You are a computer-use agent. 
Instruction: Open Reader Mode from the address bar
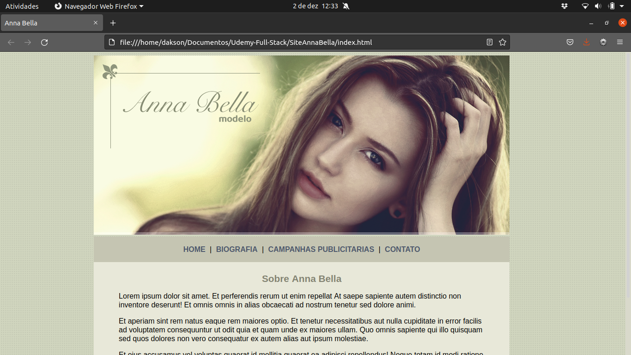point(489,42)
